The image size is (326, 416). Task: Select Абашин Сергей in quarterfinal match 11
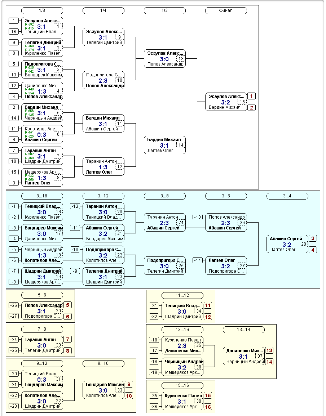102,129
